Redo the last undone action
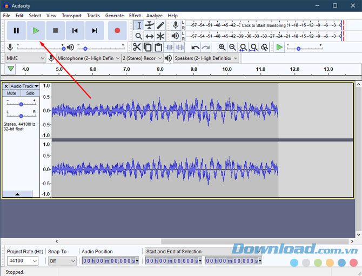The height and width of the screenshot is (276, 362). 206,48
